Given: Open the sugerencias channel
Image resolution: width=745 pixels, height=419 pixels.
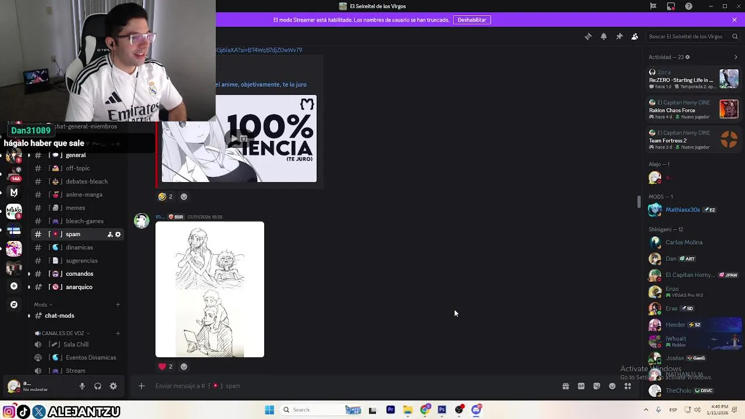Looking at the screenshot, I should click(x=77, y=261).
